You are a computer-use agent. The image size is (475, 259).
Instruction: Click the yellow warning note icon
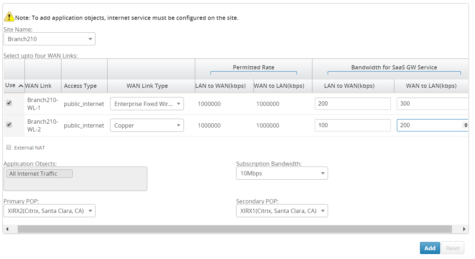(9, 17)
